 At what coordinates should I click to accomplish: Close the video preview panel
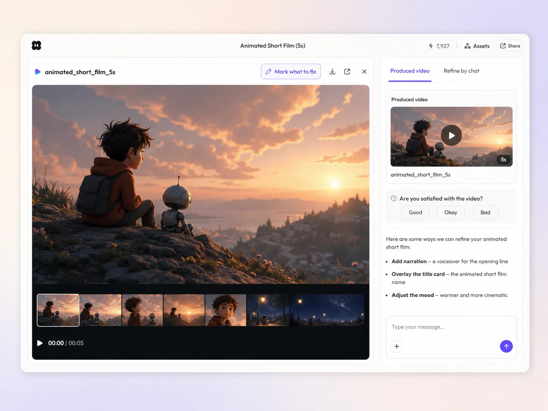[x=364, y=72]
